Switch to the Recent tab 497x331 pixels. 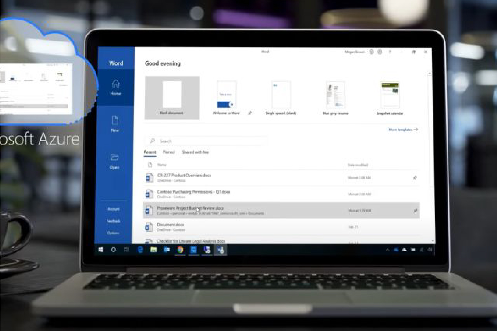click(150, 152)
